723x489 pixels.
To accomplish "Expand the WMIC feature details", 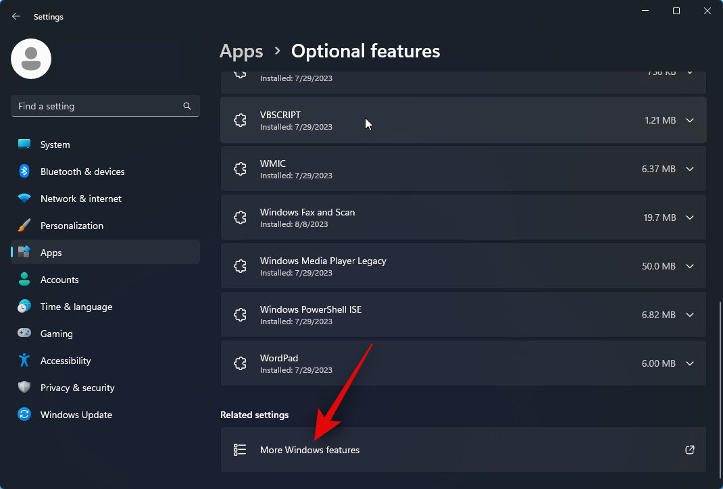I will coord(690,169).
